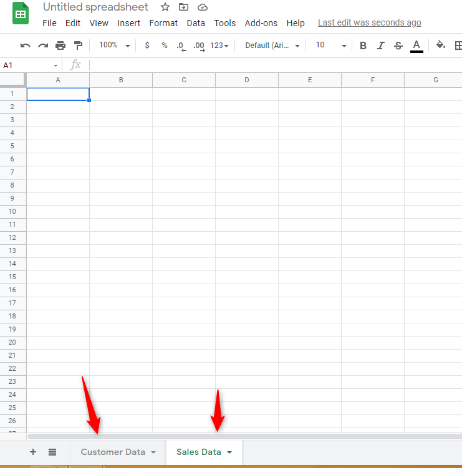The width and height of the screenshot is (462, 468).
Task: Click the Name box showing A1
Action: coord(28,65)
